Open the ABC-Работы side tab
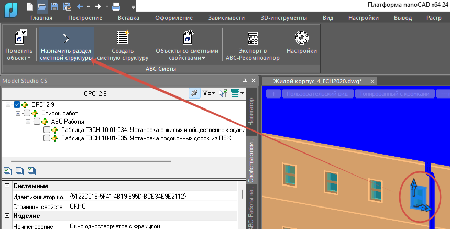Image resolution: width=450 pixels, height=229 pixels. point(251,208)
